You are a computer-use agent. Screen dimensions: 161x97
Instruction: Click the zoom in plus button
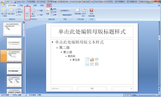coord(153,95)
